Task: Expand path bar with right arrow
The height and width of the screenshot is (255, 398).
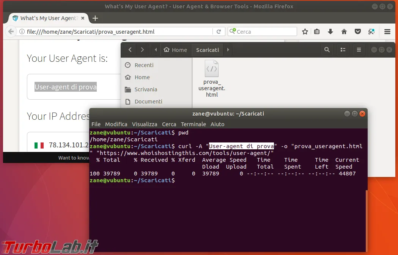Action: (228, 50)
